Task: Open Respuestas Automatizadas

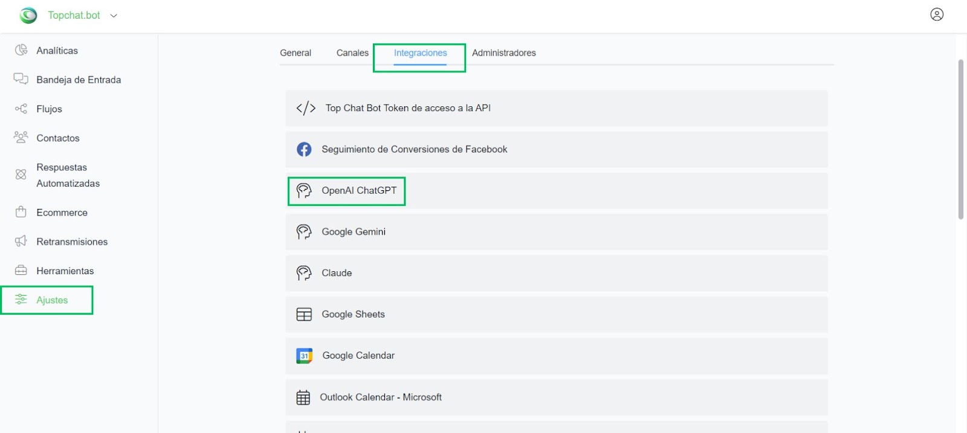Action: pos(68,175)
